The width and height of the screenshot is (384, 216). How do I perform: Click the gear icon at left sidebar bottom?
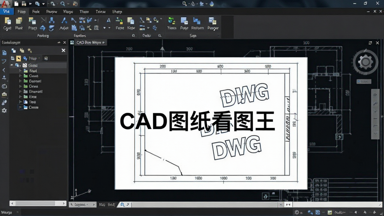(4, 111)
